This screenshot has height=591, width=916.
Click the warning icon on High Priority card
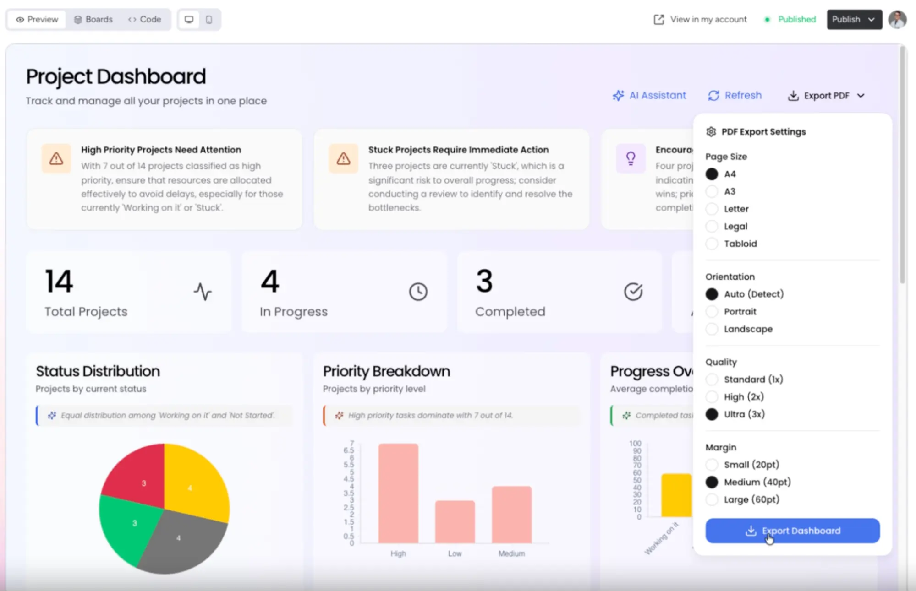[x=56, y=158]
